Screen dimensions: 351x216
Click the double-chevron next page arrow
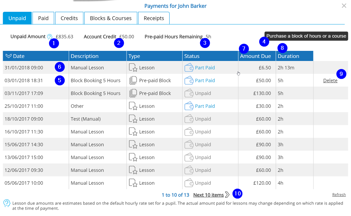click(x=227, y=194)
